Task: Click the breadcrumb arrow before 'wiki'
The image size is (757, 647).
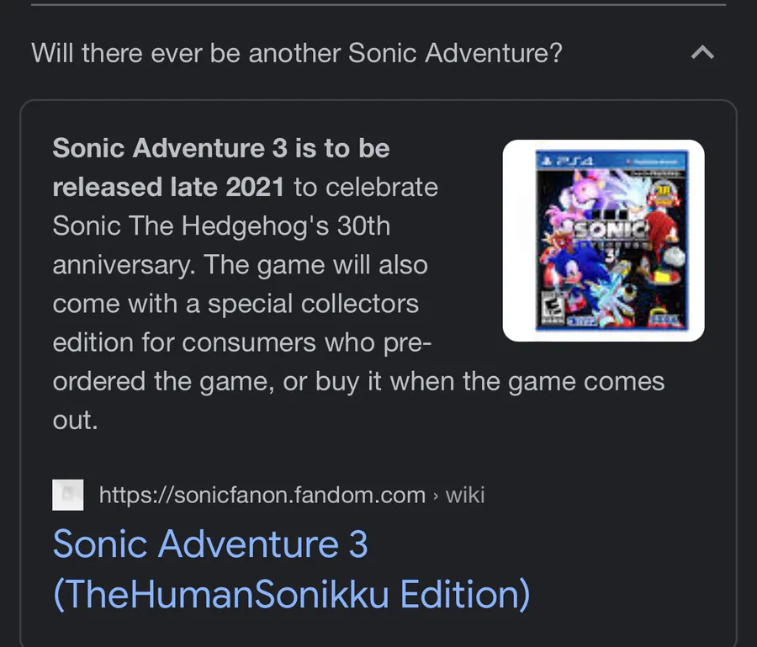Action: coord(435,496)
